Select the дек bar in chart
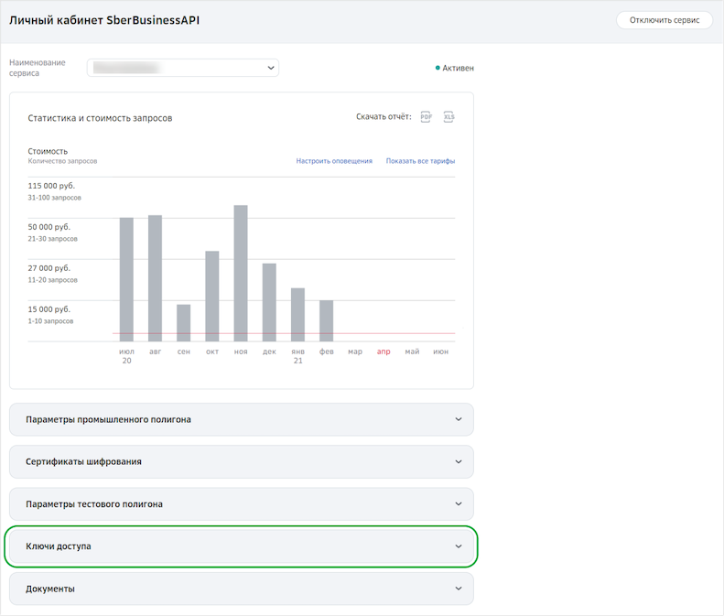724x616 pixels. tap(269, 302)
